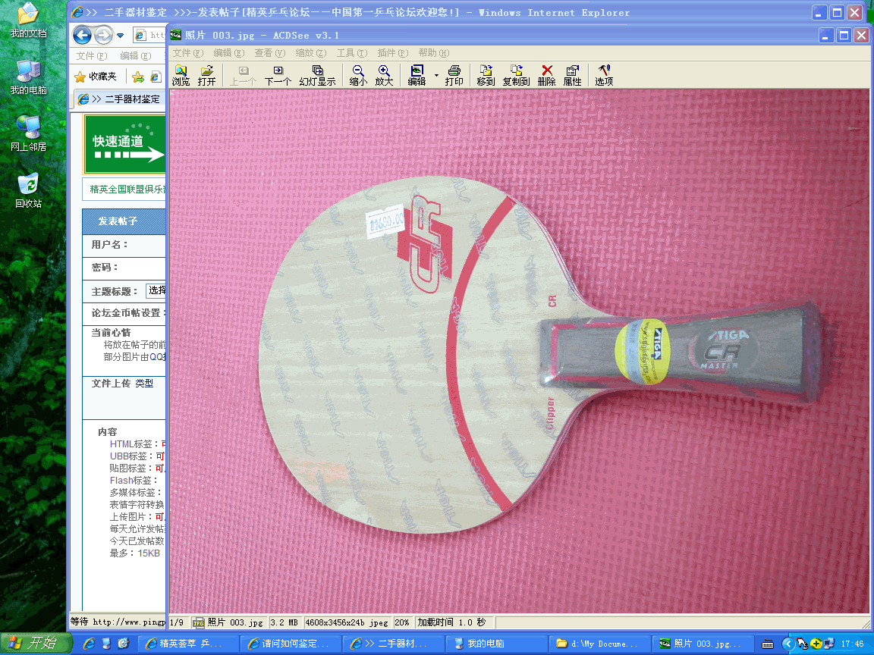
Task: Switch to d:\My Docume... taskbar window
Action: tap(599, 644)
